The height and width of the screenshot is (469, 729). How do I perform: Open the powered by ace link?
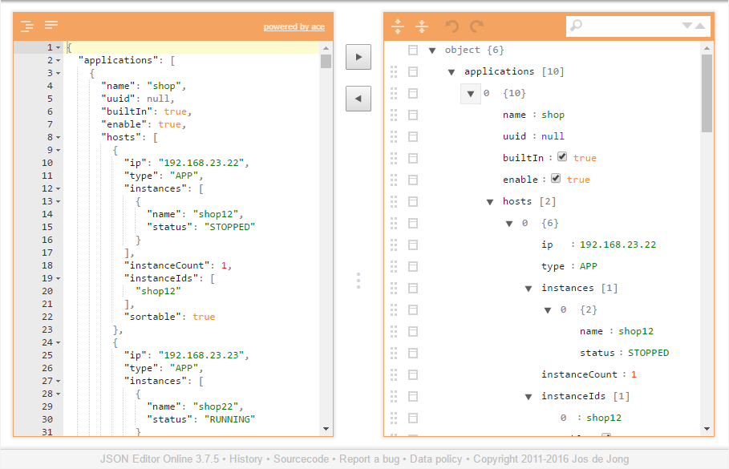click(x=294, y=27)
